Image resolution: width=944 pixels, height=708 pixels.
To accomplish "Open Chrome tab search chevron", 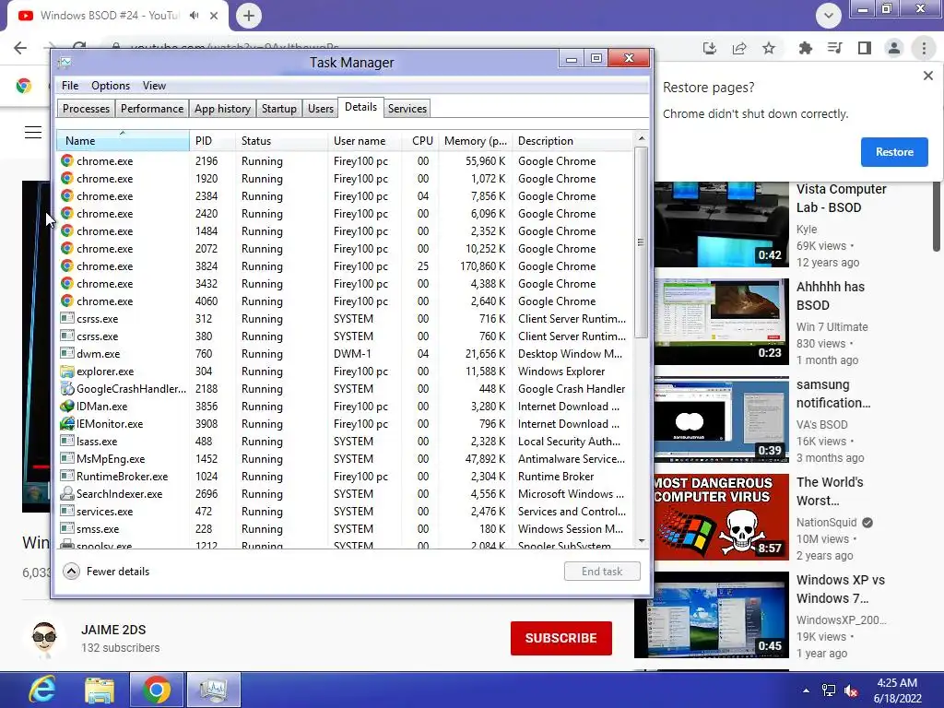I will tap(829, 16).
